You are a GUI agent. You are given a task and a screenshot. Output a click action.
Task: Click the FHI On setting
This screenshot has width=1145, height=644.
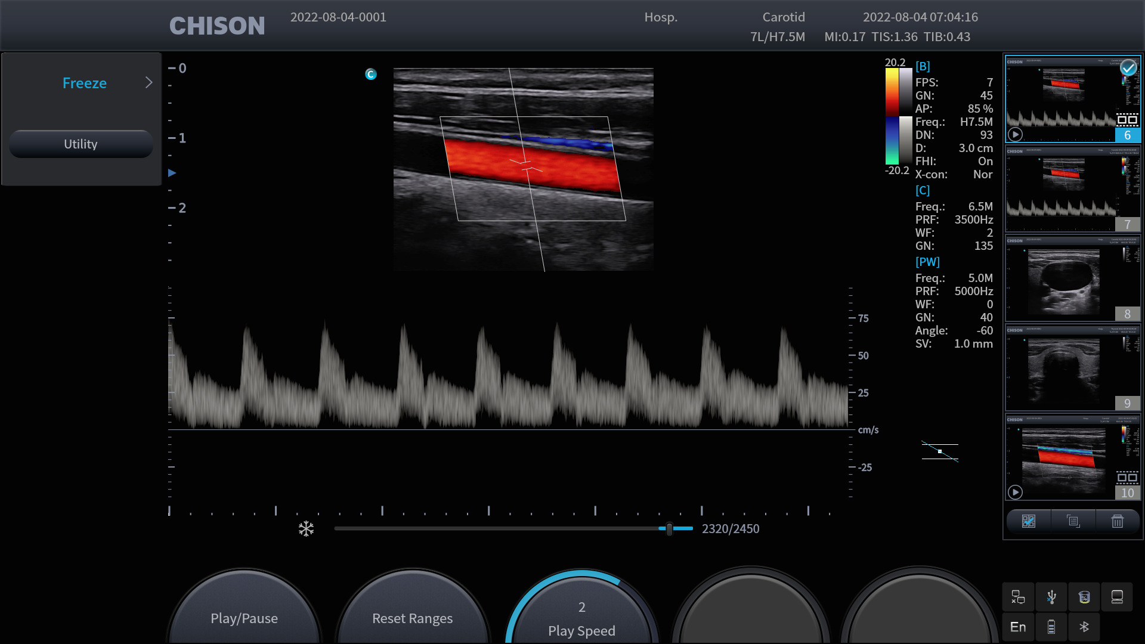(x=985, y=161)
